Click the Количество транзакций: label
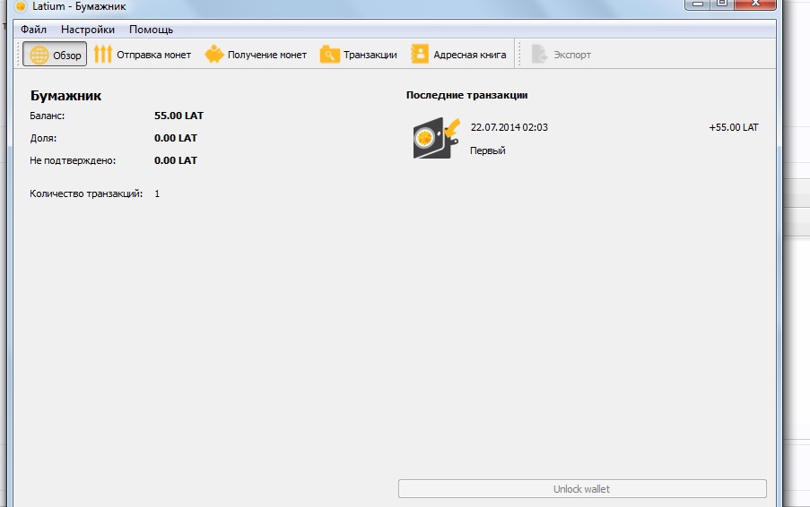810x507 pixels. click(86, 193)
